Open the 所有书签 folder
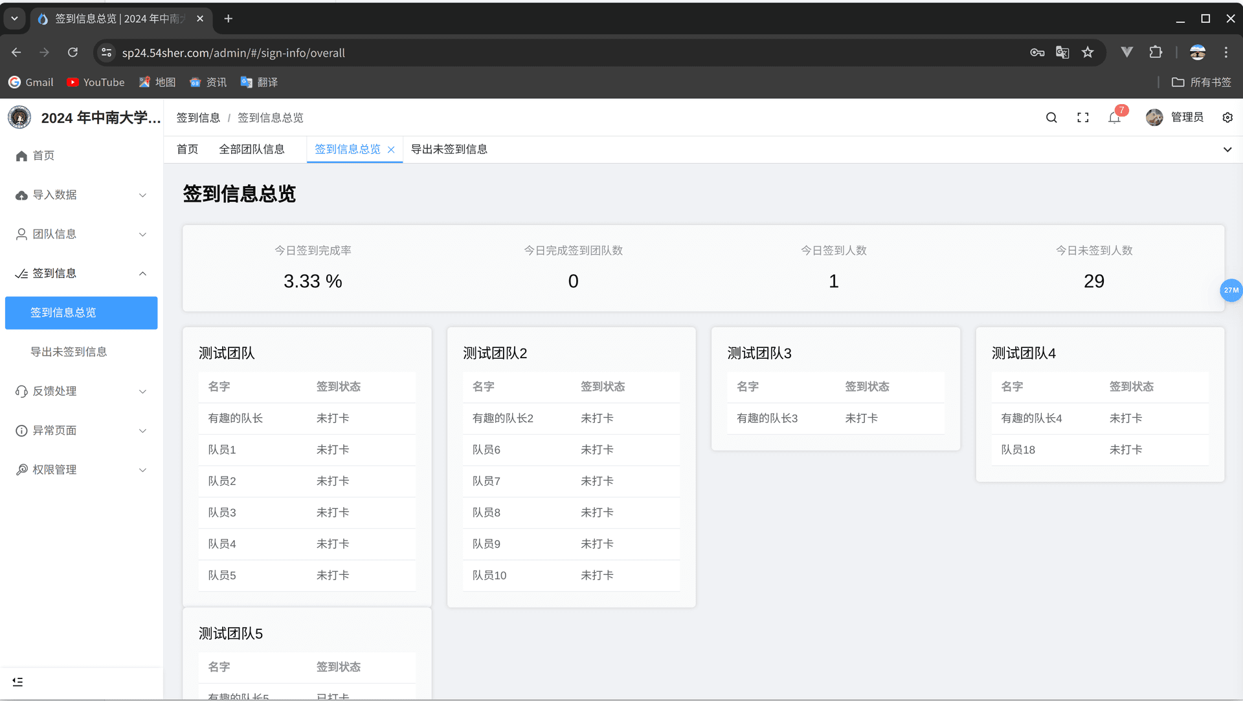 [1202, 82]
